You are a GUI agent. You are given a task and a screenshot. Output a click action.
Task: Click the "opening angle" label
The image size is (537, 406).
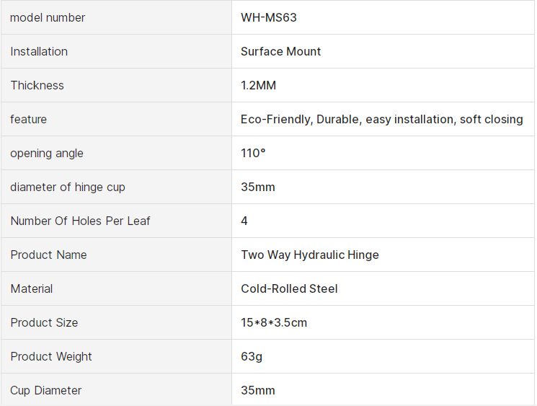pyautogui.click(x=47, y=153)
